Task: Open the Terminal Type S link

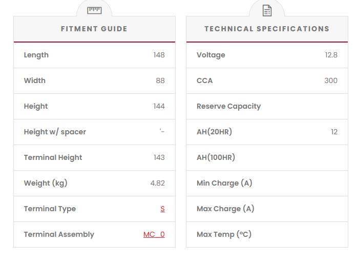Action: 162,209
